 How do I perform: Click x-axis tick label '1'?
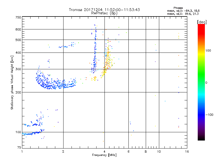pyautogui.click(x=22, y=152)
